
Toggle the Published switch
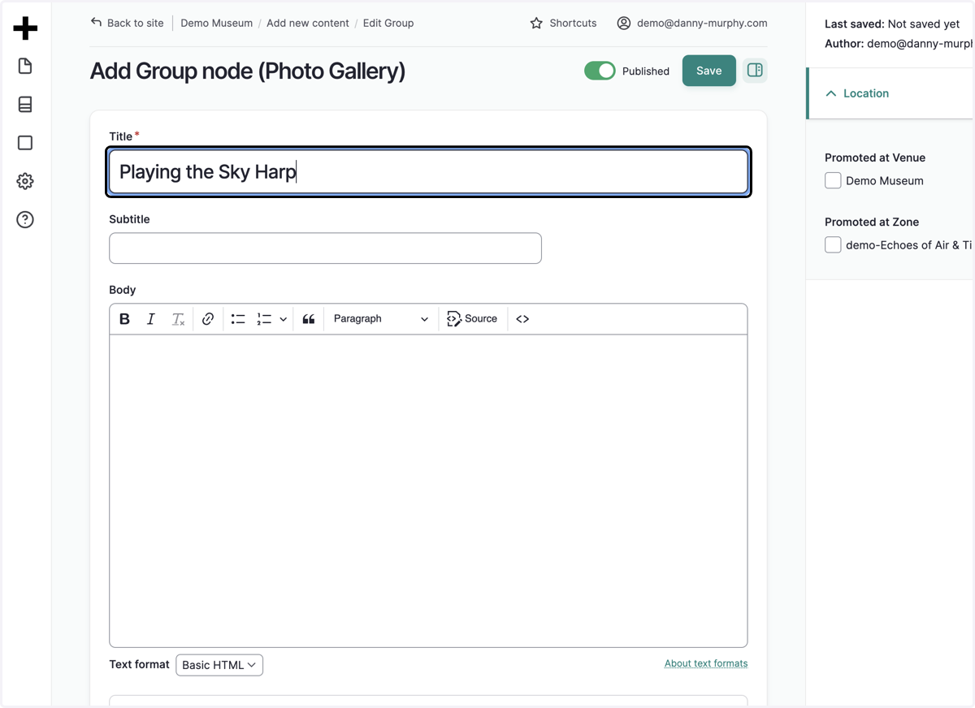(x=600, y=71)
